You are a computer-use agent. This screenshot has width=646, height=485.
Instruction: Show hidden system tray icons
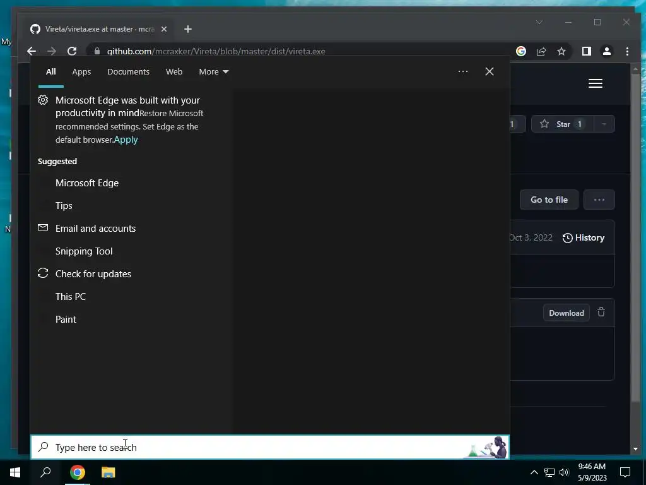click(x=534, y=472)
